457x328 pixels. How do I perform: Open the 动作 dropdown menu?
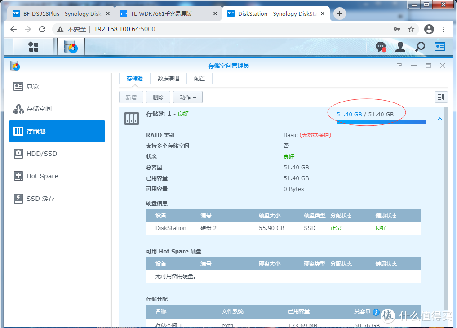click(188, 98)
